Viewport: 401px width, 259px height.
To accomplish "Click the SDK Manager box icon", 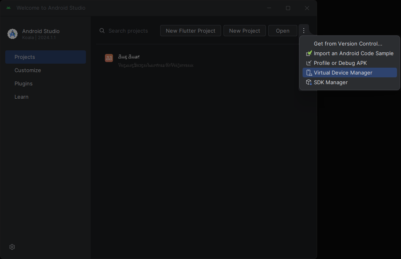I will [x=309, y=82].
